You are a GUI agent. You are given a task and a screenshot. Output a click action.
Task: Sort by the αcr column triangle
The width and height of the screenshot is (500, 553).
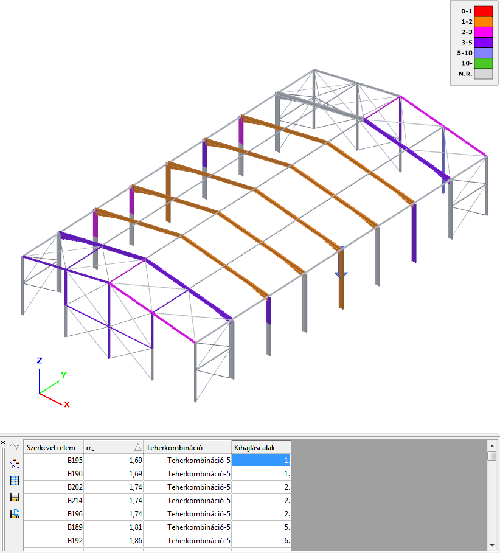tap(137, 448)
